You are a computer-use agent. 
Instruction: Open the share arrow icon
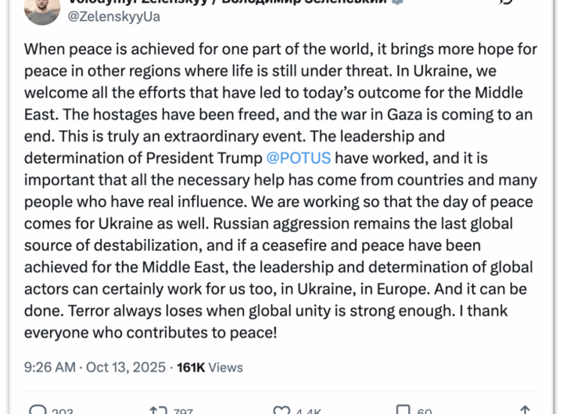pos(525,409)
